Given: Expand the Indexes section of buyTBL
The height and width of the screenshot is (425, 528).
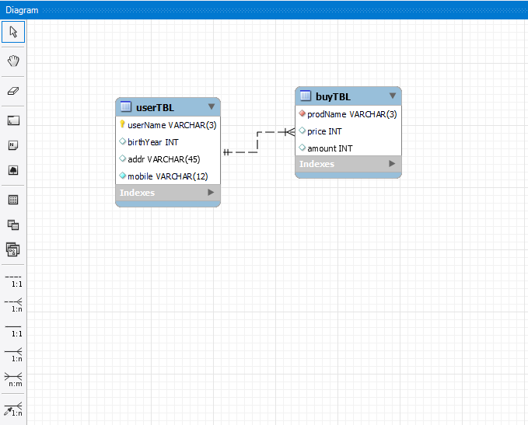Looking at the screenshot, I should click(x=392, y=163).
